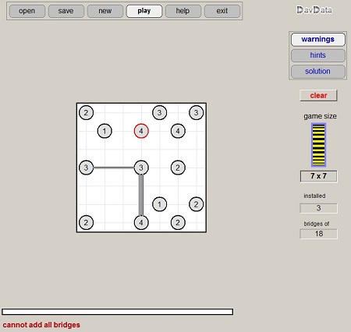The image size is (351, 332).
Task: Start a new game
Action: (x=105, y=11)
